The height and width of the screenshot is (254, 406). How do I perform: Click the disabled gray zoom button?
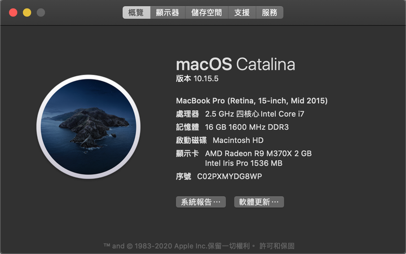[x=41, y=12]
